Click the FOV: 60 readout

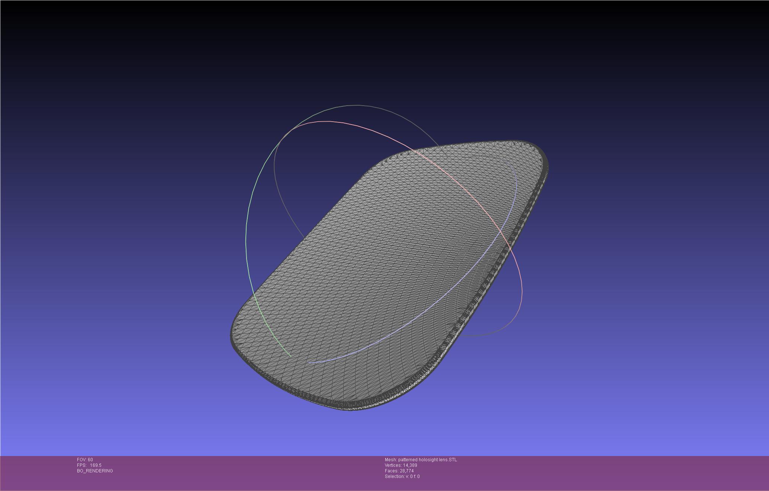(85, 460)
